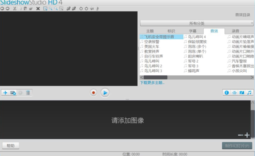This screenshot has width=255, height=156.
Task: Switch to the 标识 tab
Action: 171,31
